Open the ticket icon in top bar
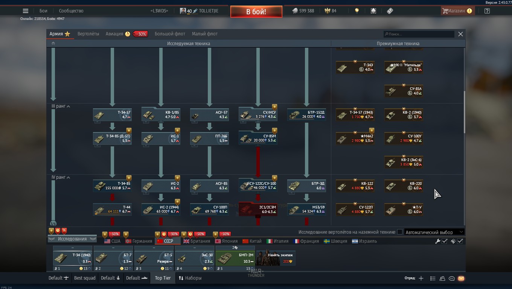The height and width of the screenshot is (289, 512). pyautogui.click(x=390, y=11)
